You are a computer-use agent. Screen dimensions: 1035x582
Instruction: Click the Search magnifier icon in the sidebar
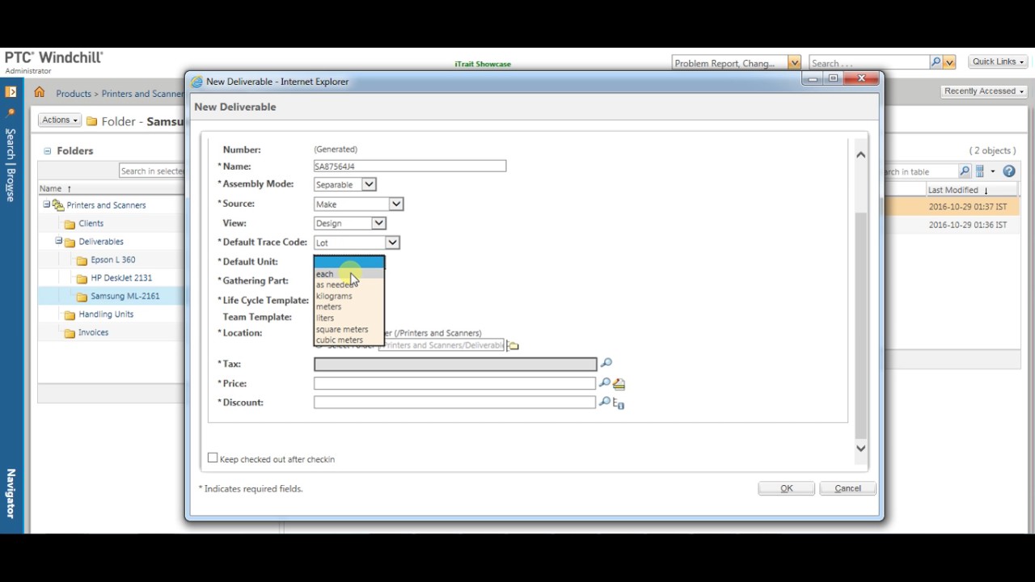tap(11, 114)
